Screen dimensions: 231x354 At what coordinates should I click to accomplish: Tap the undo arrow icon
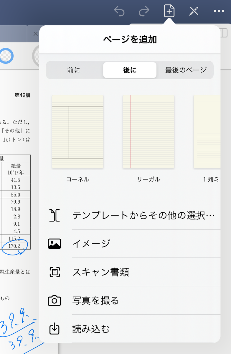[x=119, y=12]
